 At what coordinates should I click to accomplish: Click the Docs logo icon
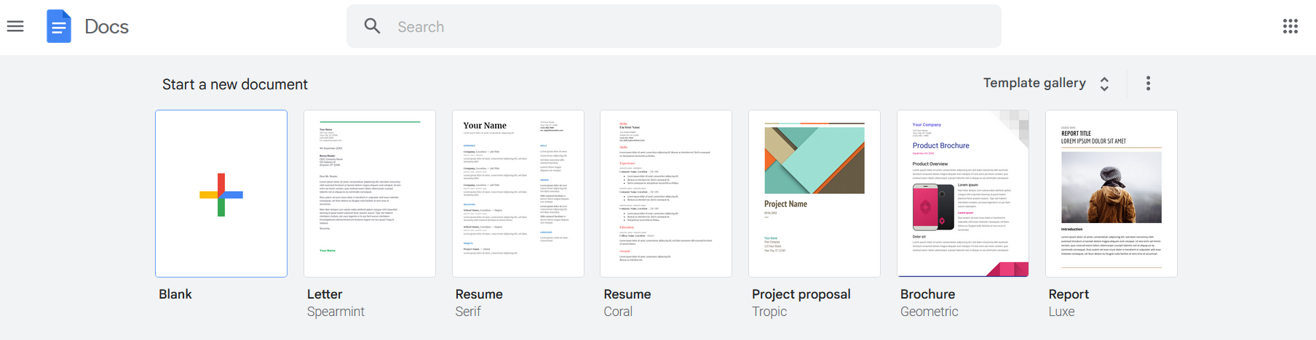tap(59, 27)
